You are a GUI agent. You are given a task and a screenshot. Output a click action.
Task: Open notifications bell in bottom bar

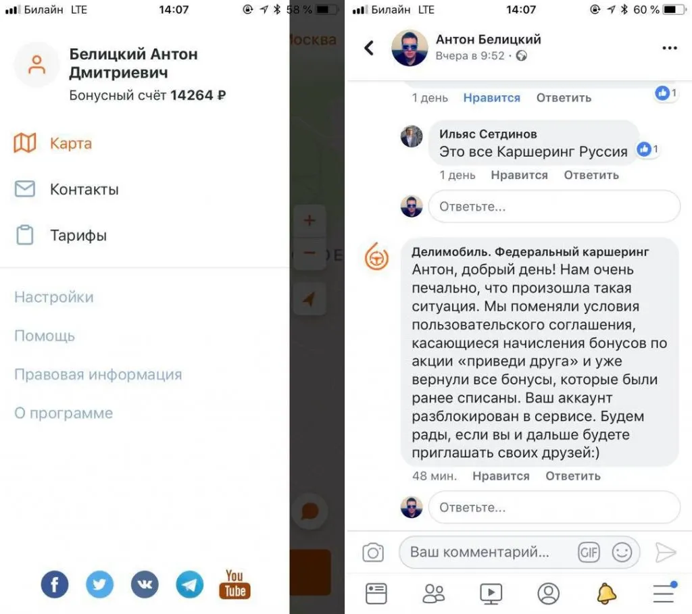606,593
